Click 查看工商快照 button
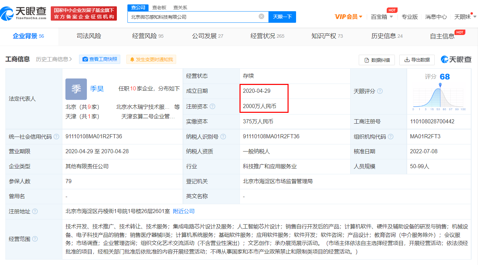Viewport: 478px width, 265px height. pyautogui.click(x=100, y=59)
